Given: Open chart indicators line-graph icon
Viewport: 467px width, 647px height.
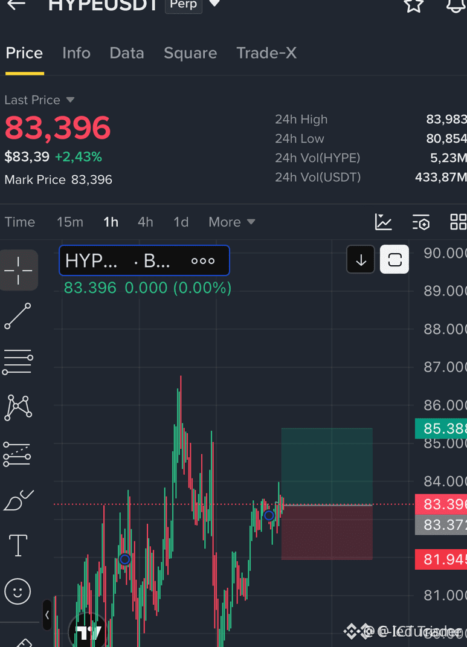Looking at the screenshot, I should (383, 222).
